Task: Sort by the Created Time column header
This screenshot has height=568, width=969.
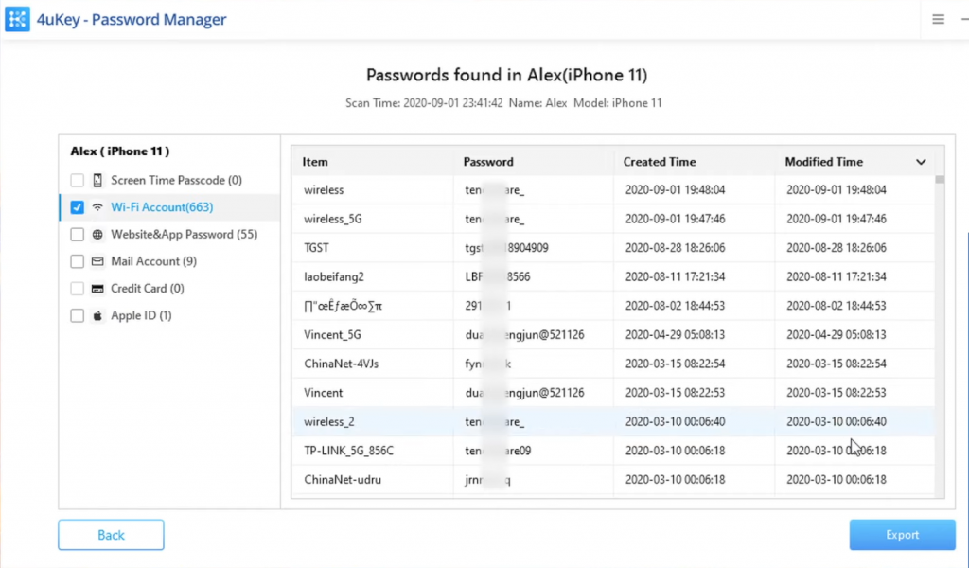Action: (x=694, y=162)
